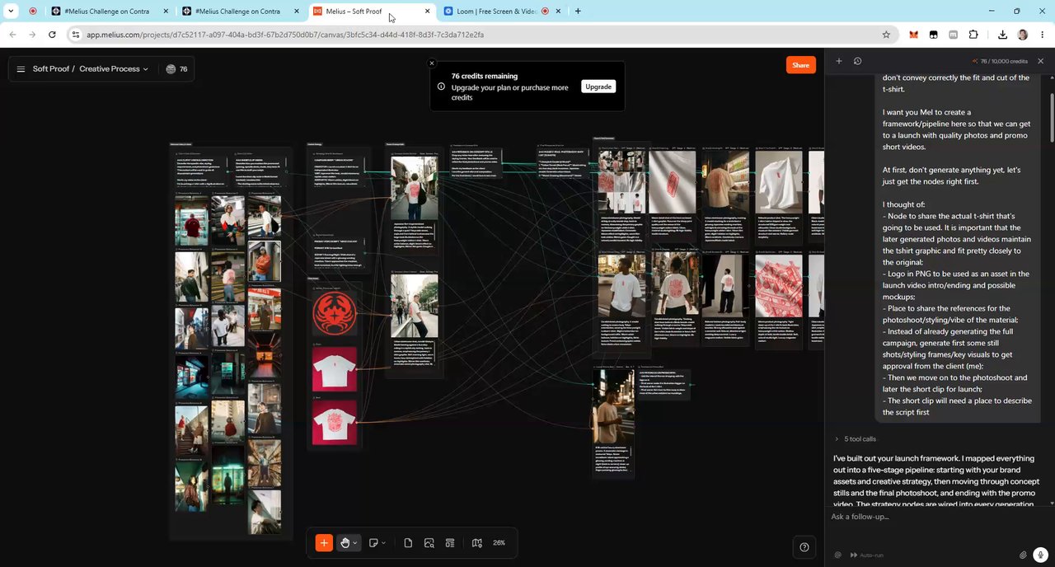Expand the hand tool options arrow
The width and height of the screenshot is (1055, 567).
(x=355, y=543)
